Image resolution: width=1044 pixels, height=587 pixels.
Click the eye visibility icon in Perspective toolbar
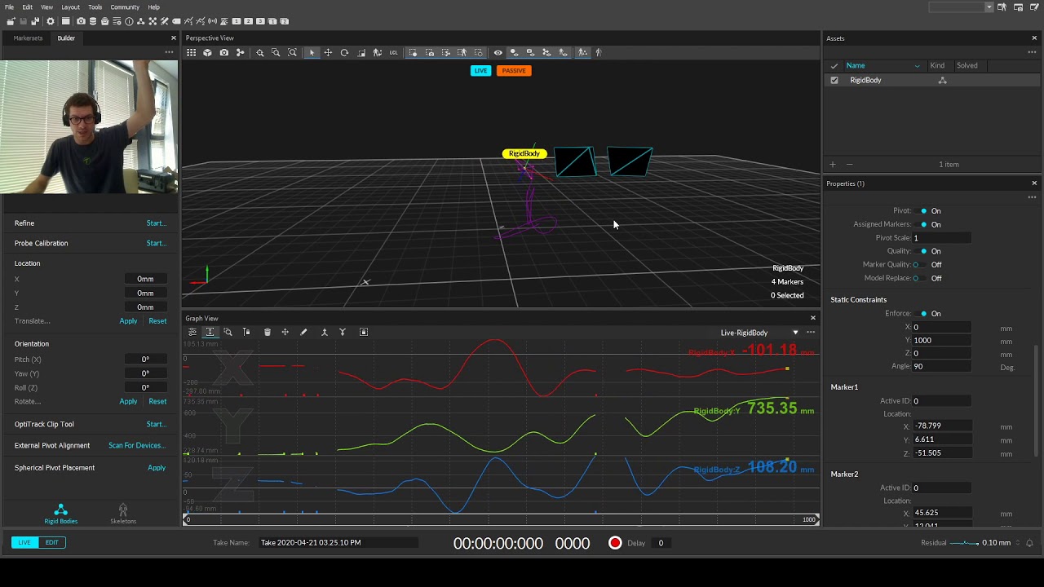click(x=498, y=52)
